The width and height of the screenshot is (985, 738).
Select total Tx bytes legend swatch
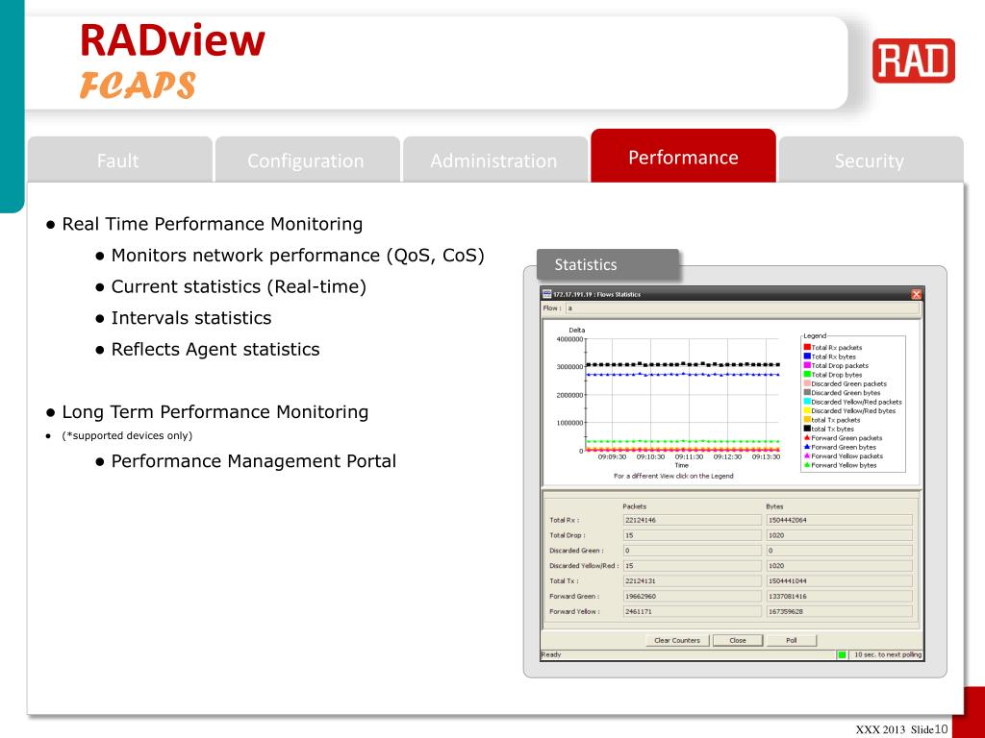click(807, 429)
